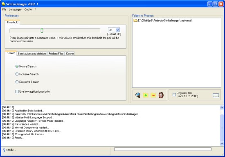Click the threshold slider thumb
Viewport: 225px width, 157px height.
point(42,31)
